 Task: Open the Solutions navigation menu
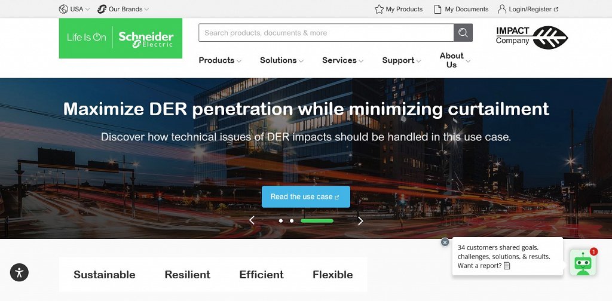click(x=282, y=60)
